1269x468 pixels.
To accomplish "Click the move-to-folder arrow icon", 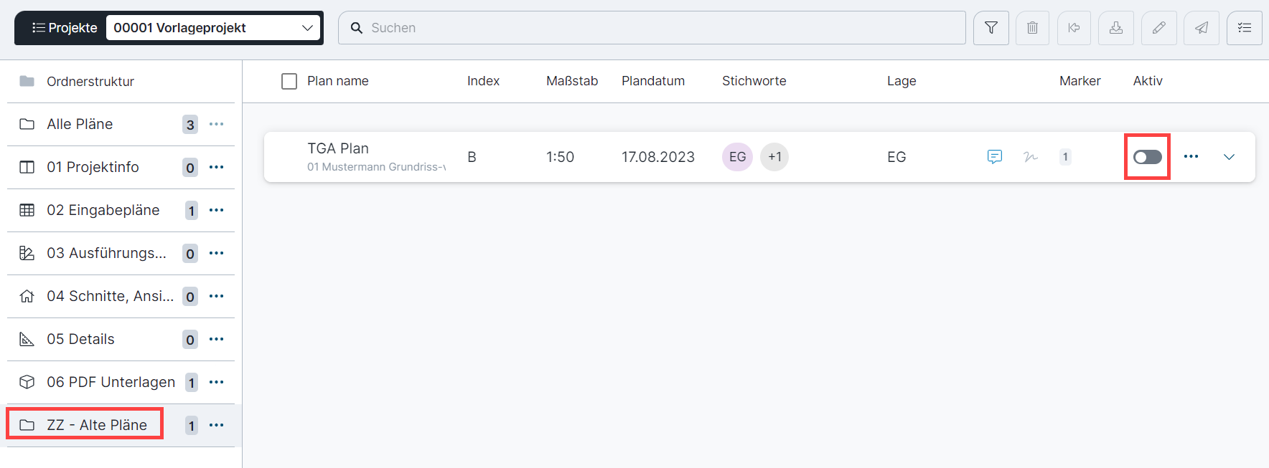I will pos(1074,28).
